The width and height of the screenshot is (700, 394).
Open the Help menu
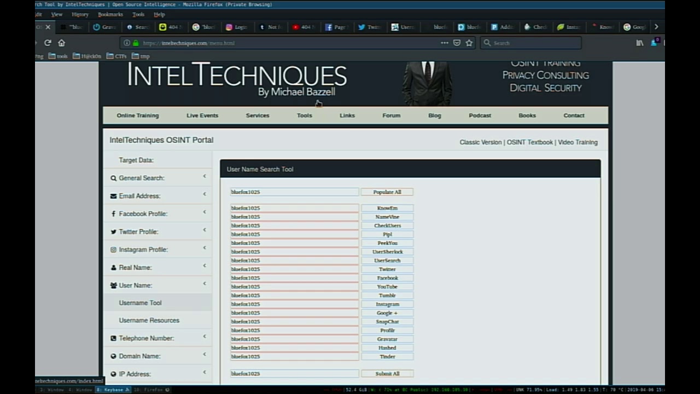(159, 14)
